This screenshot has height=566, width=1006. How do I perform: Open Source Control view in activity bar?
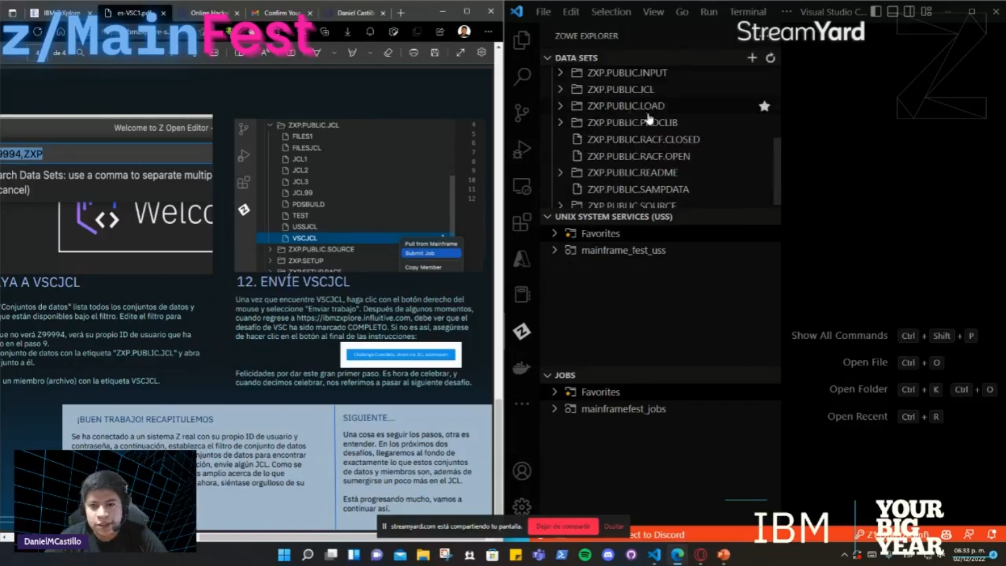pyautogui.click(x=522, y=113)
